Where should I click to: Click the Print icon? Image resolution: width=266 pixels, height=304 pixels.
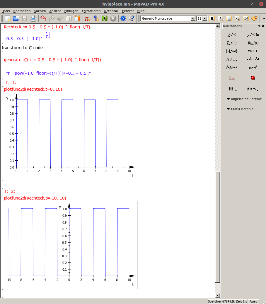point(33,18)
